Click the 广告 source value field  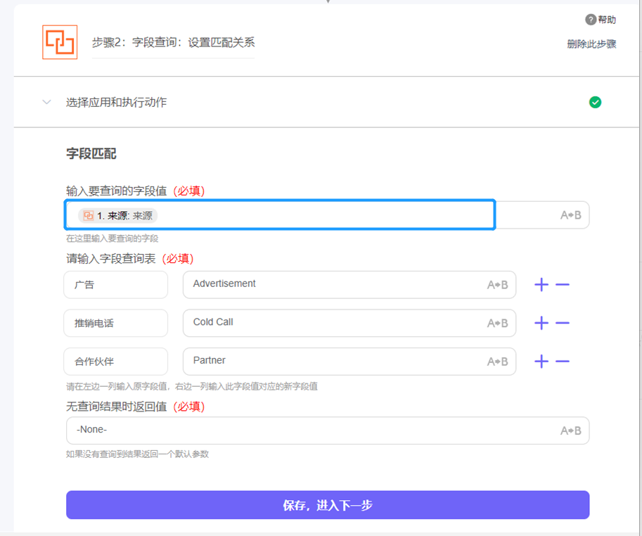[116, 285]
